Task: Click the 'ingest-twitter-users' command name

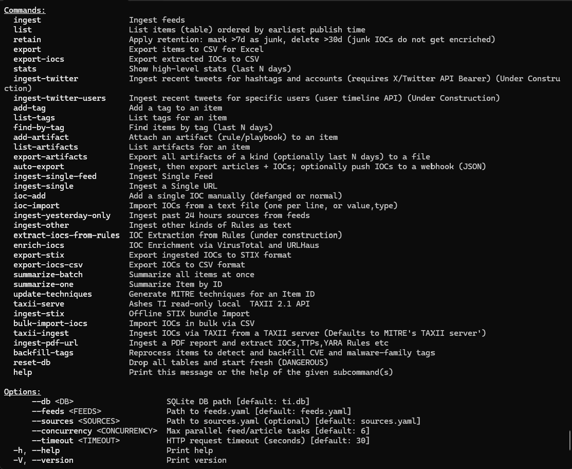Action: [60, 98]
